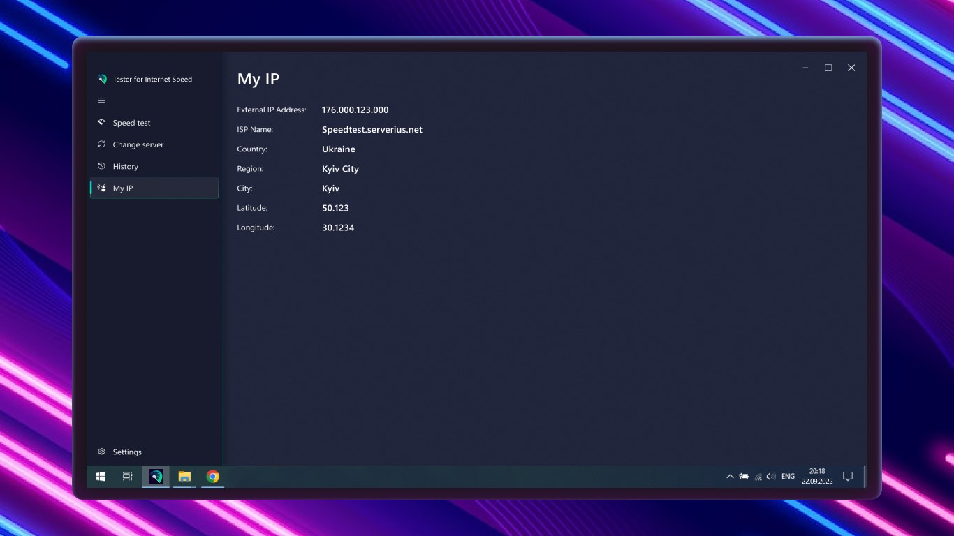Click the longitude value 30.1234
This screenshot has width=954, height=536.
[338, 228]
